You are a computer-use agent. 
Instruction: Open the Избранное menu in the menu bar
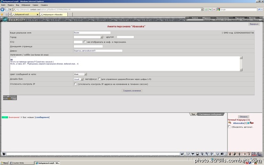point(26,5)
